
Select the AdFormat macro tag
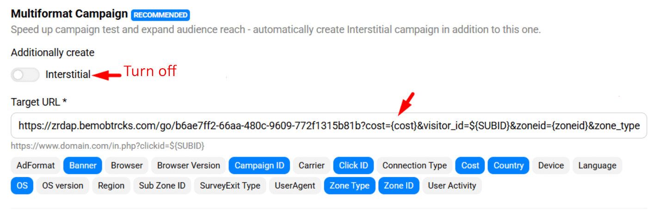(x=36, y=165)
